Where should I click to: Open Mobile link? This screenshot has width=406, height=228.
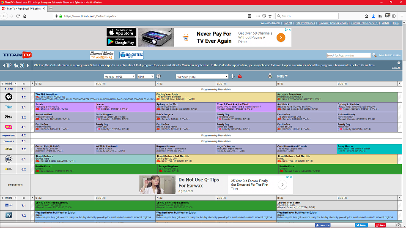[385, 23]
